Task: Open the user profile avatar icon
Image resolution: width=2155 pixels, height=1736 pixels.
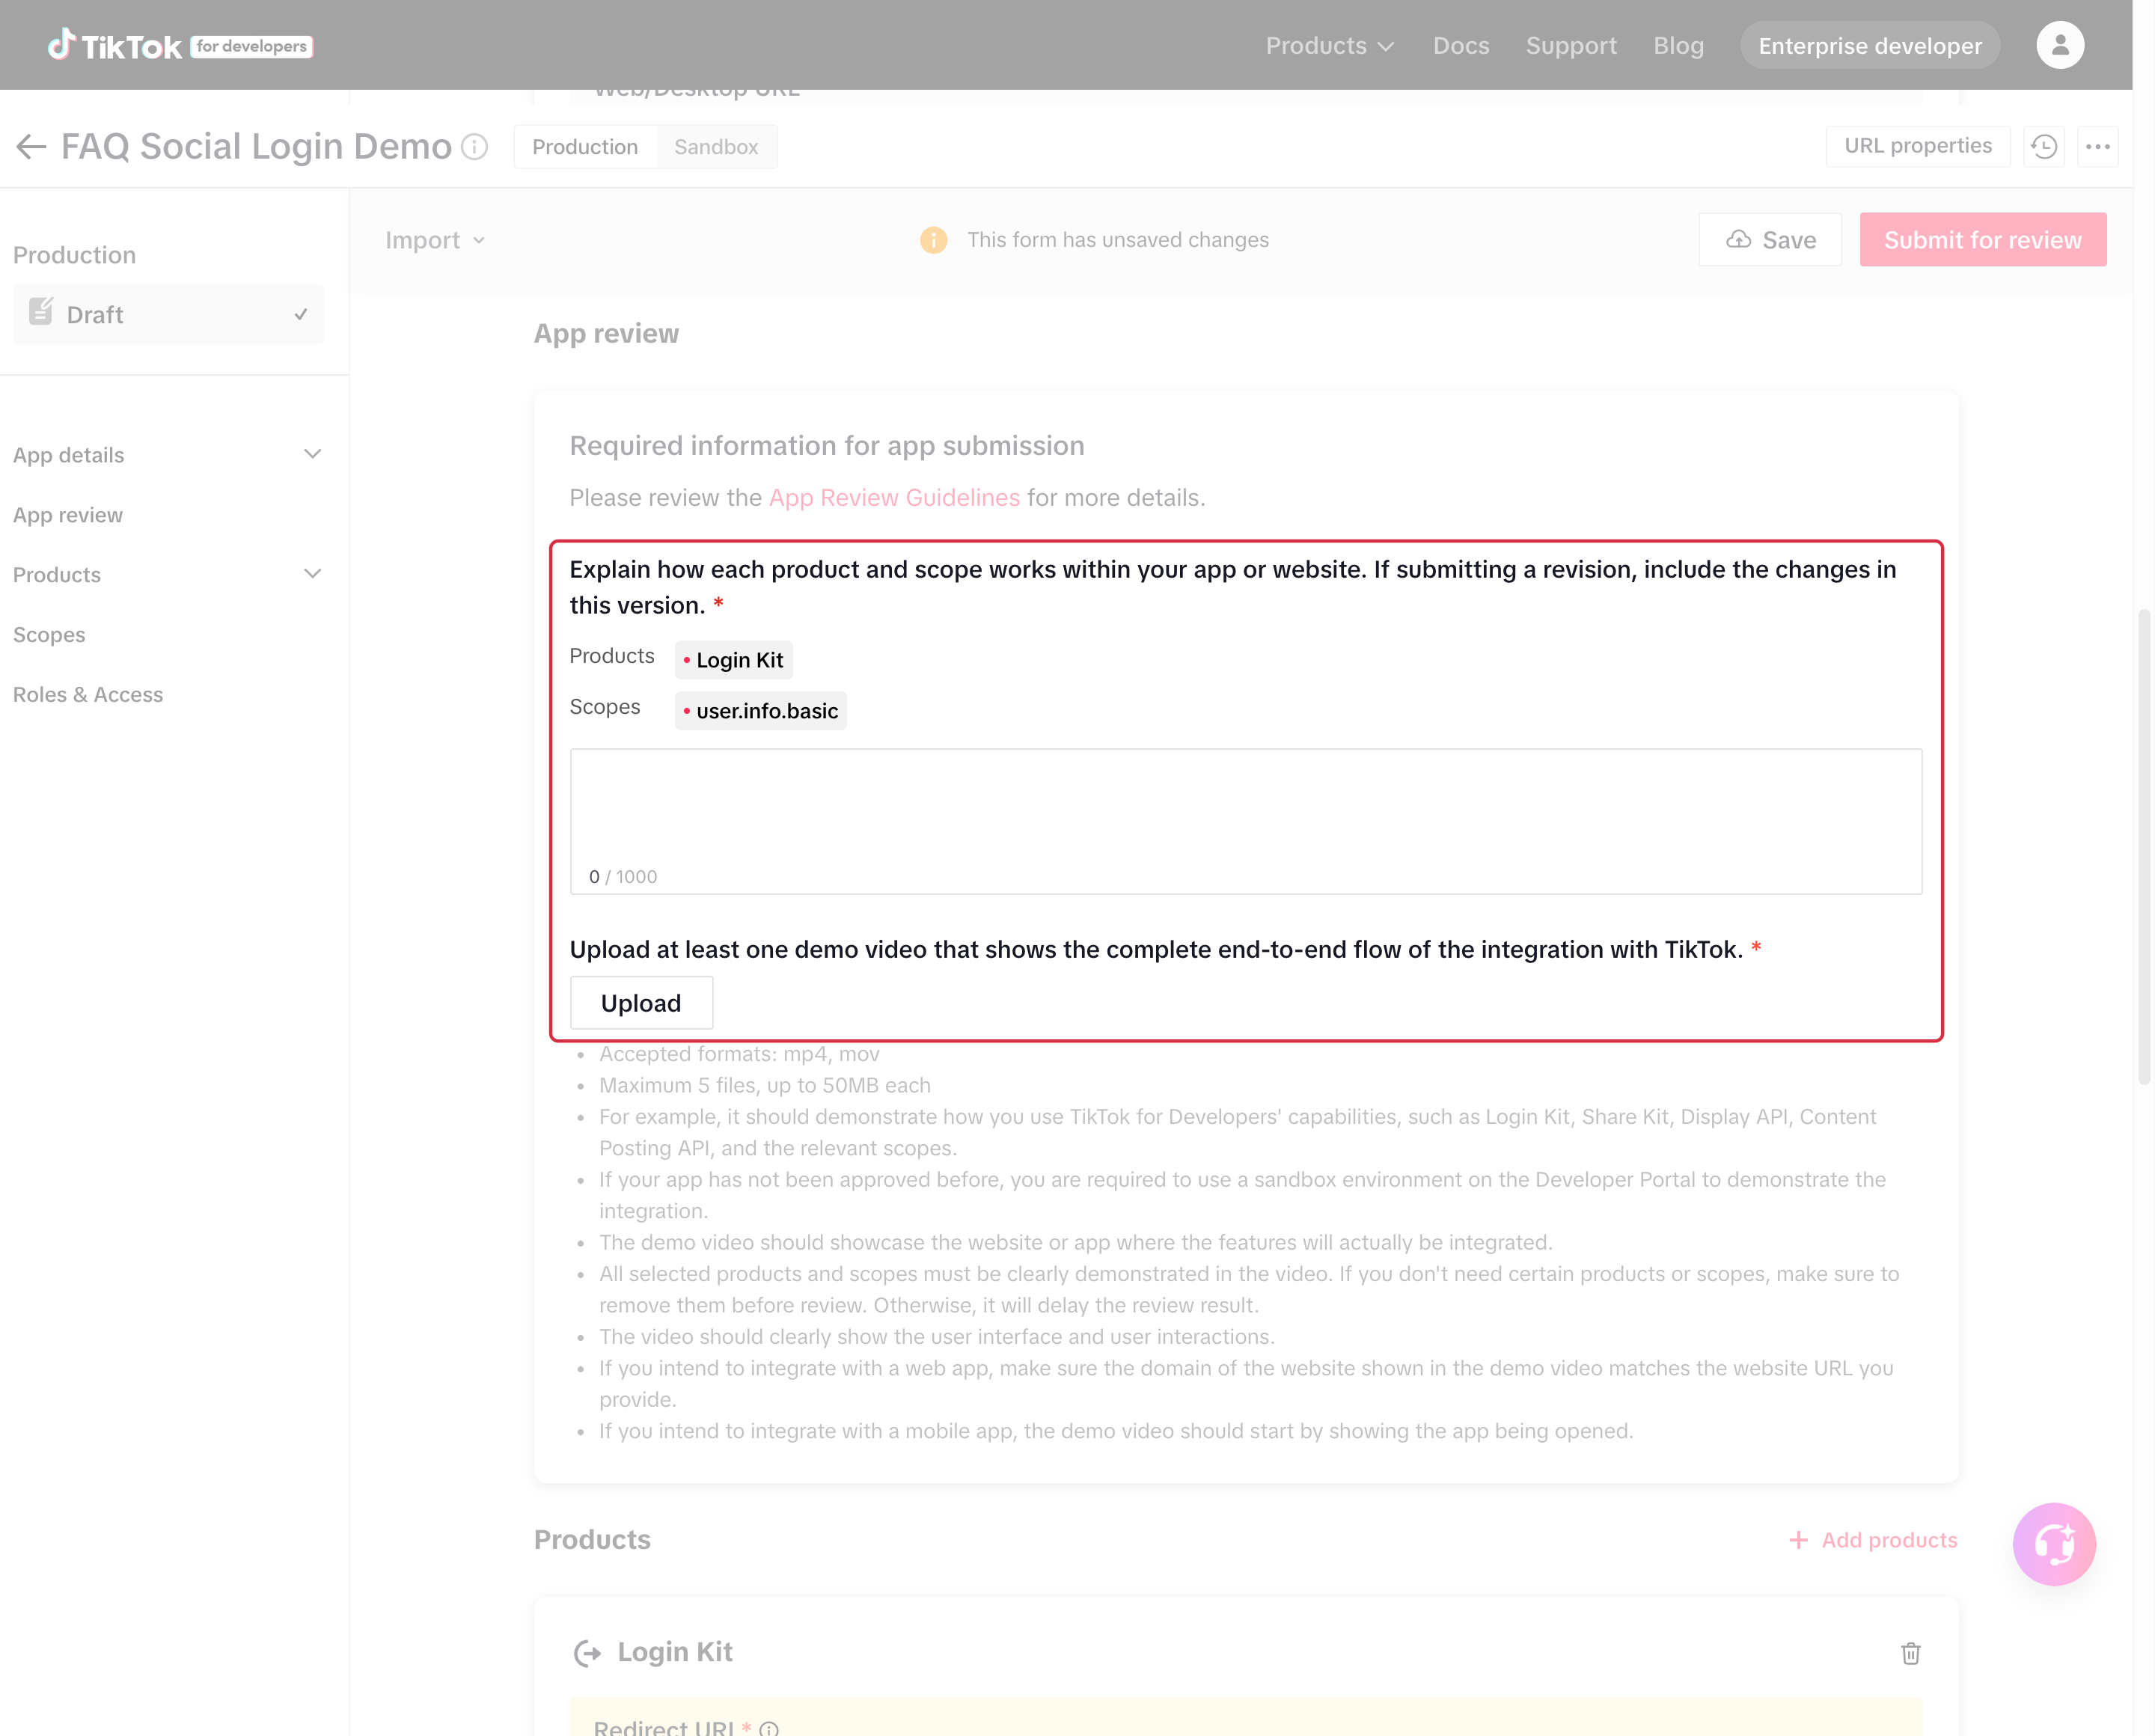Action: (x=2059, y=45)
